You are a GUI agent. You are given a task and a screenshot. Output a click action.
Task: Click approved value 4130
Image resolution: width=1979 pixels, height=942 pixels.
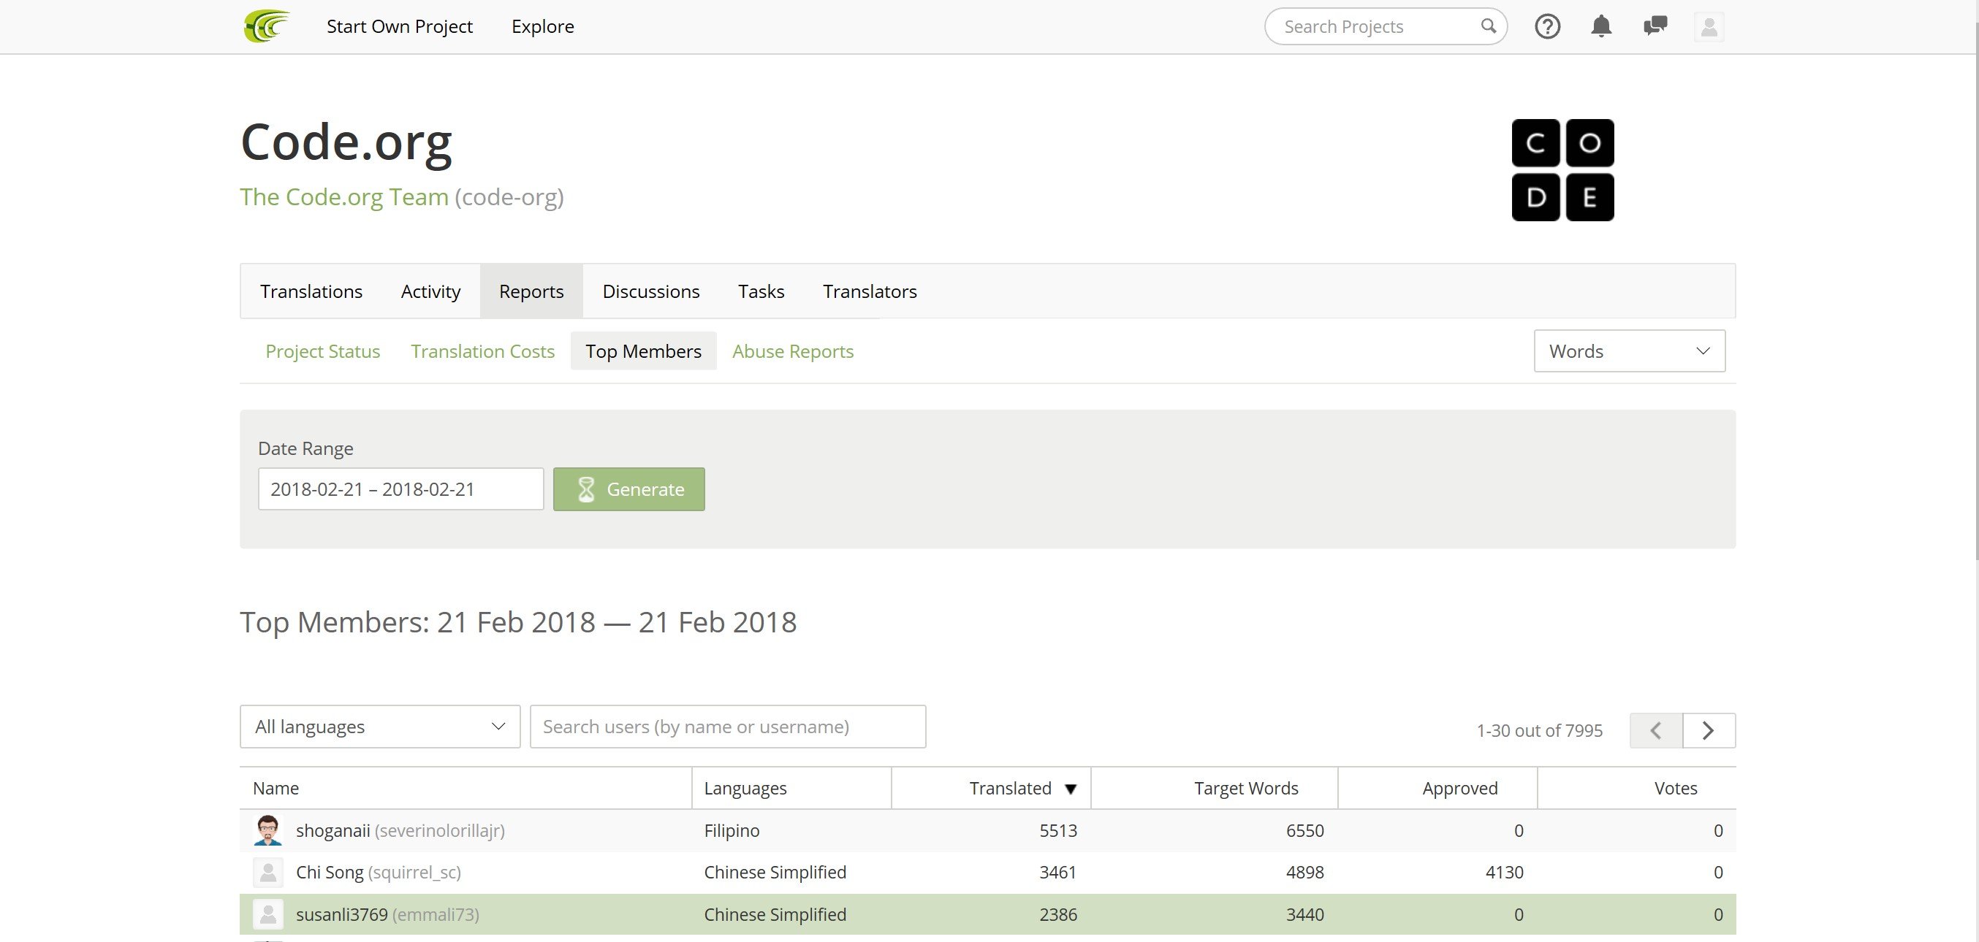tap(1504, 872)
